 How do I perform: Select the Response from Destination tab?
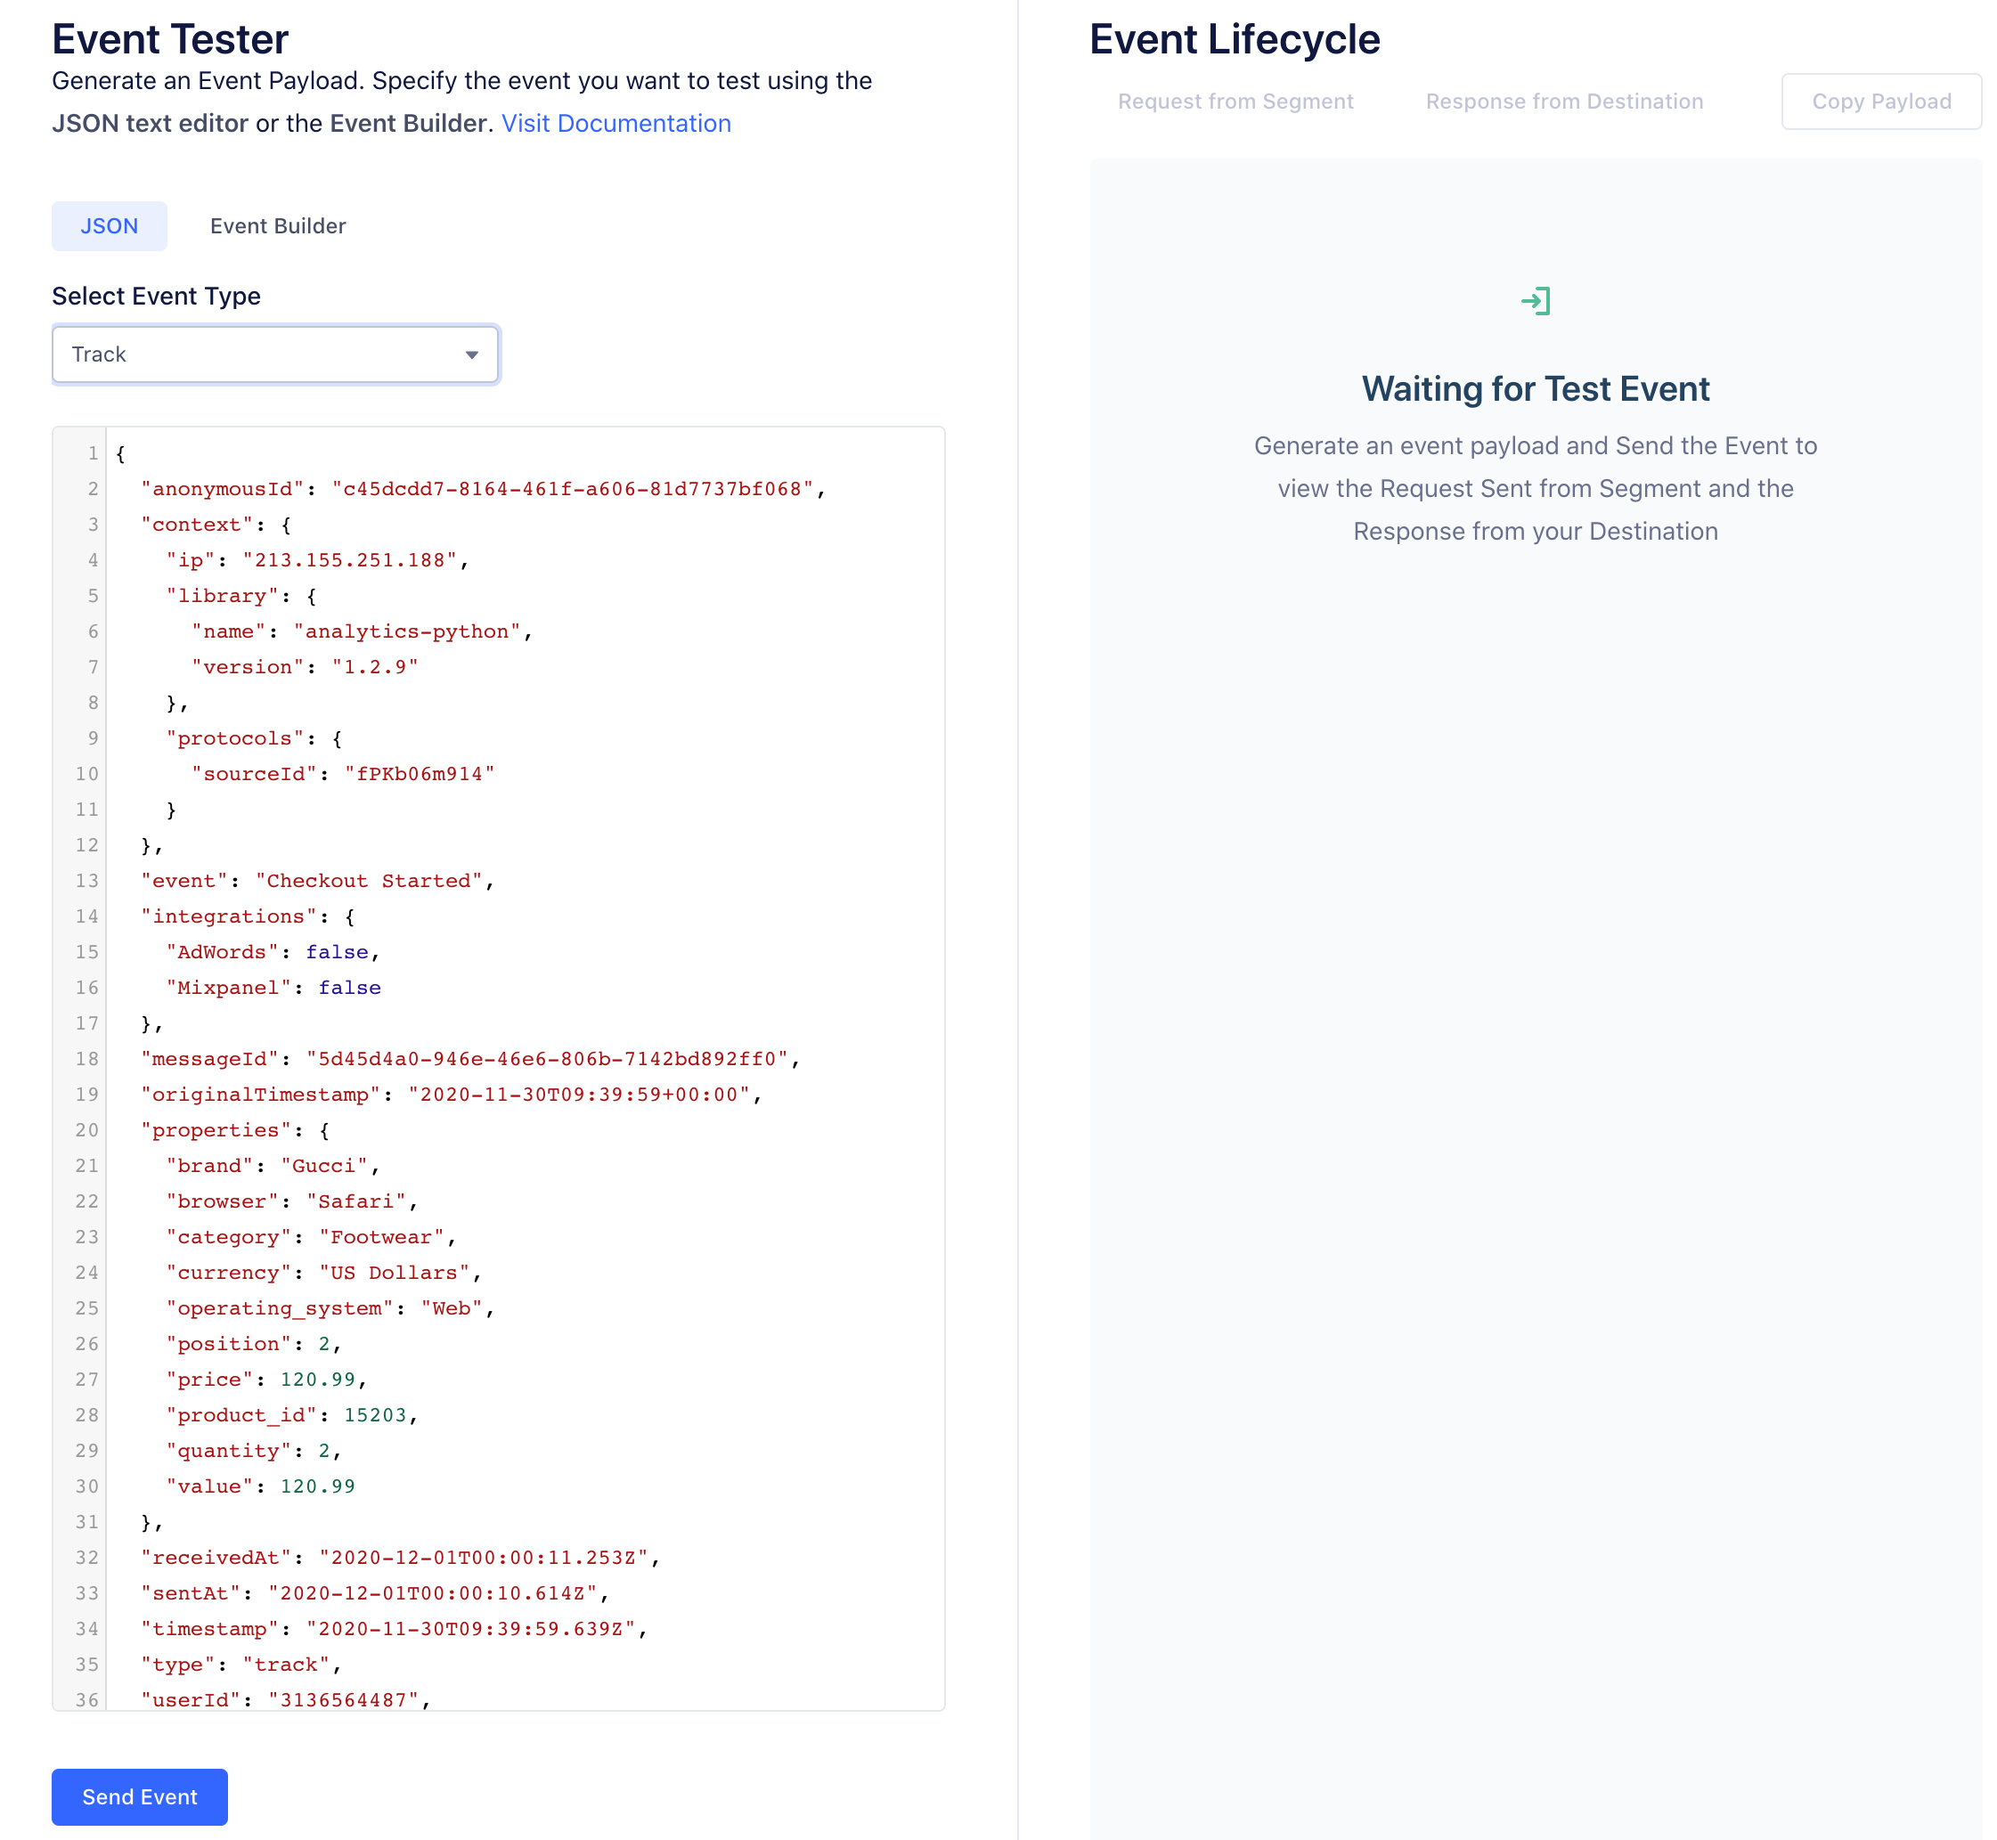tap(1564, 102)
